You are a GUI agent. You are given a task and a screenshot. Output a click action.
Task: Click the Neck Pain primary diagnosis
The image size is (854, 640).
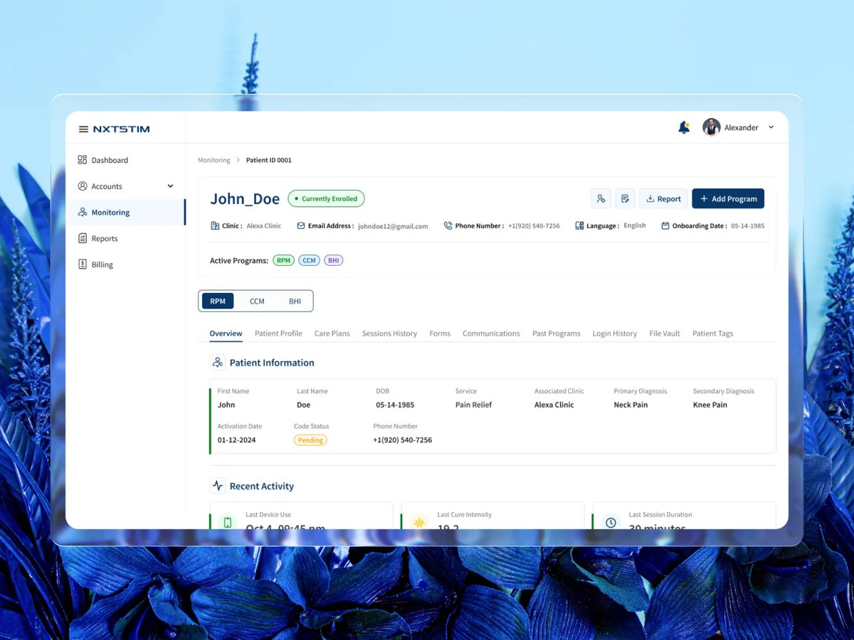631,405
